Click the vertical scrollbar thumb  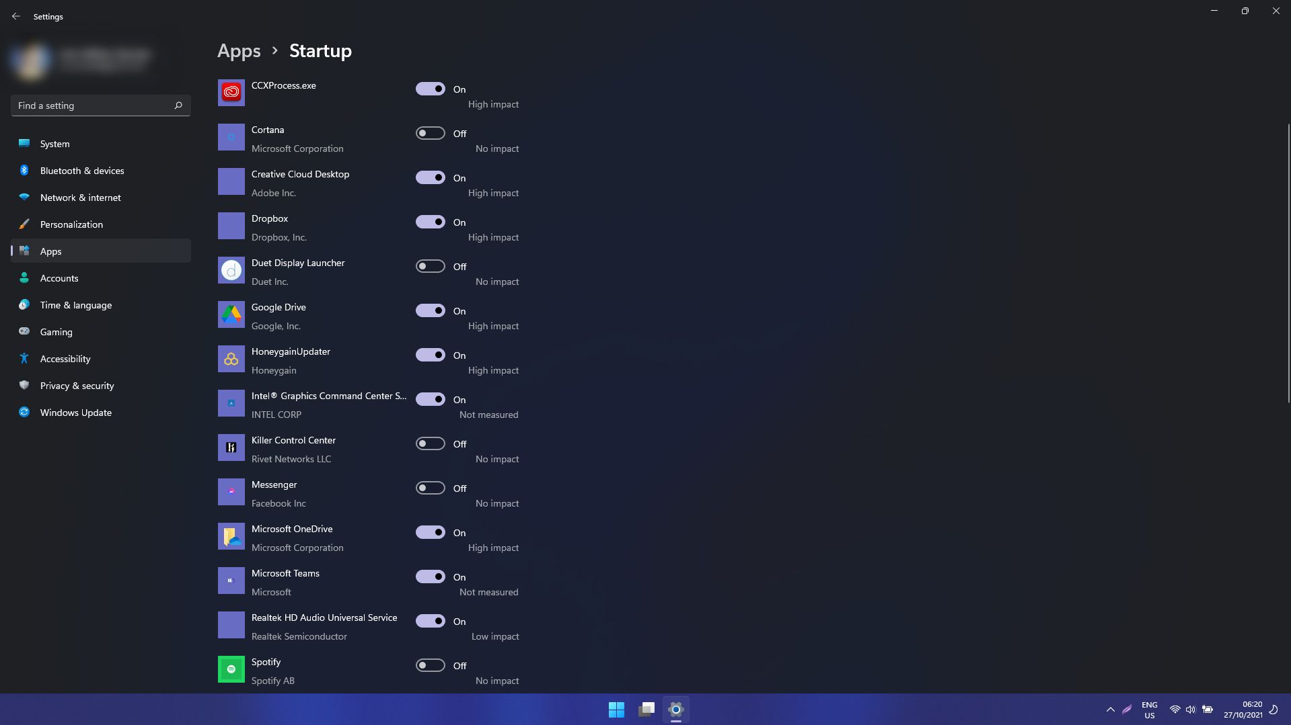(1288, 263)
